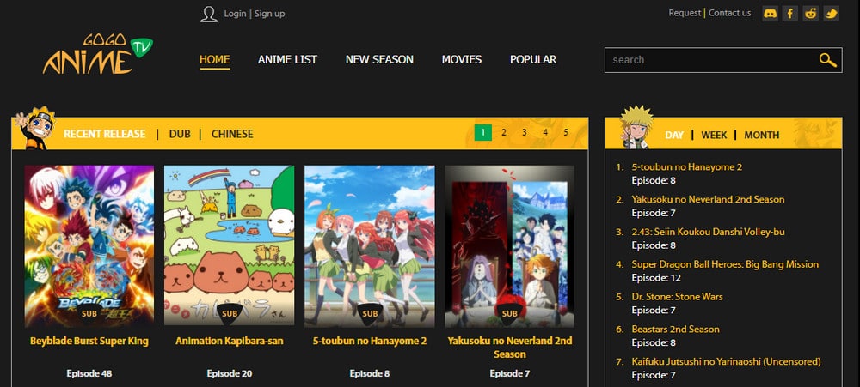Click the Twitter bird icon
860x387 pixels.
pyautogui.click(x=831, y=13)
